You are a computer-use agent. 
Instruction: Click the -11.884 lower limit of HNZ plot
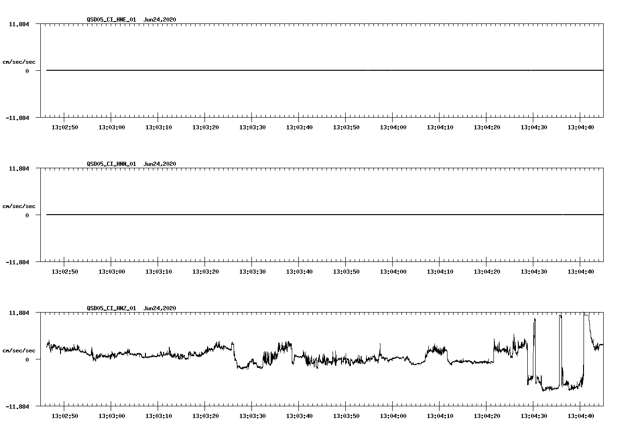coord(17,407)
